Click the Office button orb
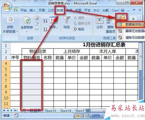This screenshot has width=145, height=120. pos(7,7)
